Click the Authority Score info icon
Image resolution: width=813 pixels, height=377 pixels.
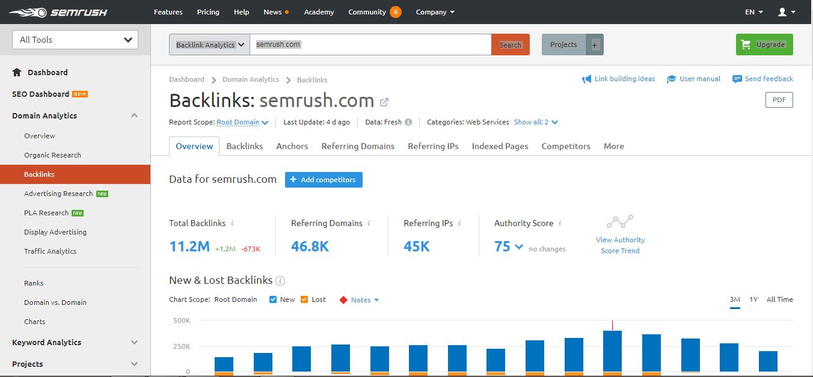click(x=560, y=223)
